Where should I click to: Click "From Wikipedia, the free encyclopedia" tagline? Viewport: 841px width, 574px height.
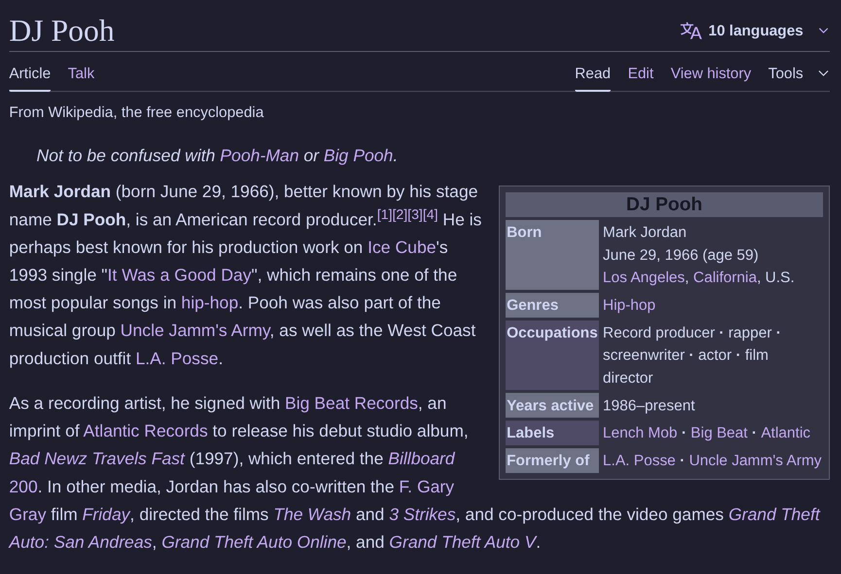pos(136,112)
